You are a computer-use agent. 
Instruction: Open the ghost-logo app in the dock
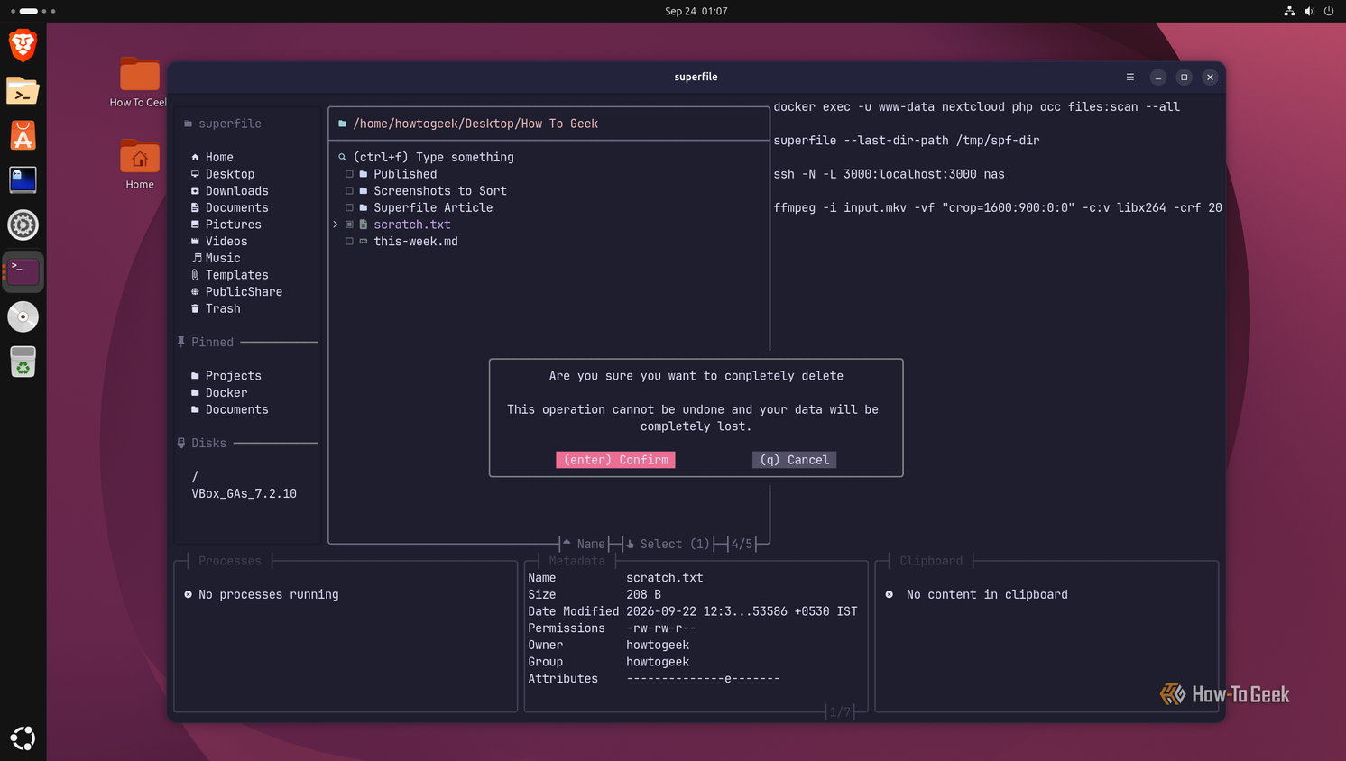coord(23,180)
